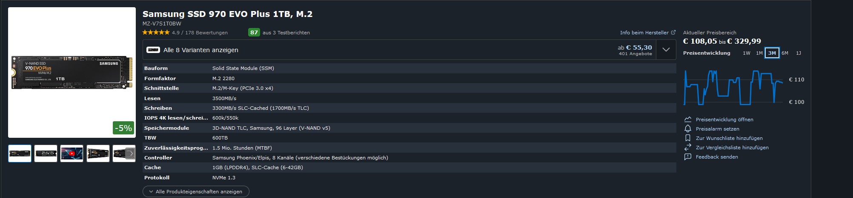Expand Alle Produkteigenschaften anzeigen
Viewport: 853px width, 198px height.
click(x=196, y=192)
